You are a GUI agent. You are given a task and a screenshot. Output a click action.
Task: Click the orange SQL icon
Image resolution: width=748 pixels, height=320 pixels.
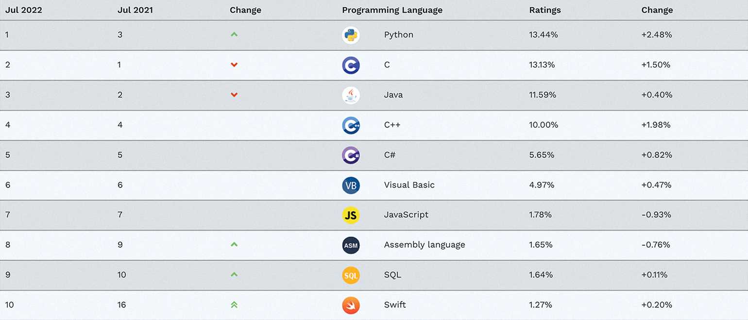[x=351, y=275]
